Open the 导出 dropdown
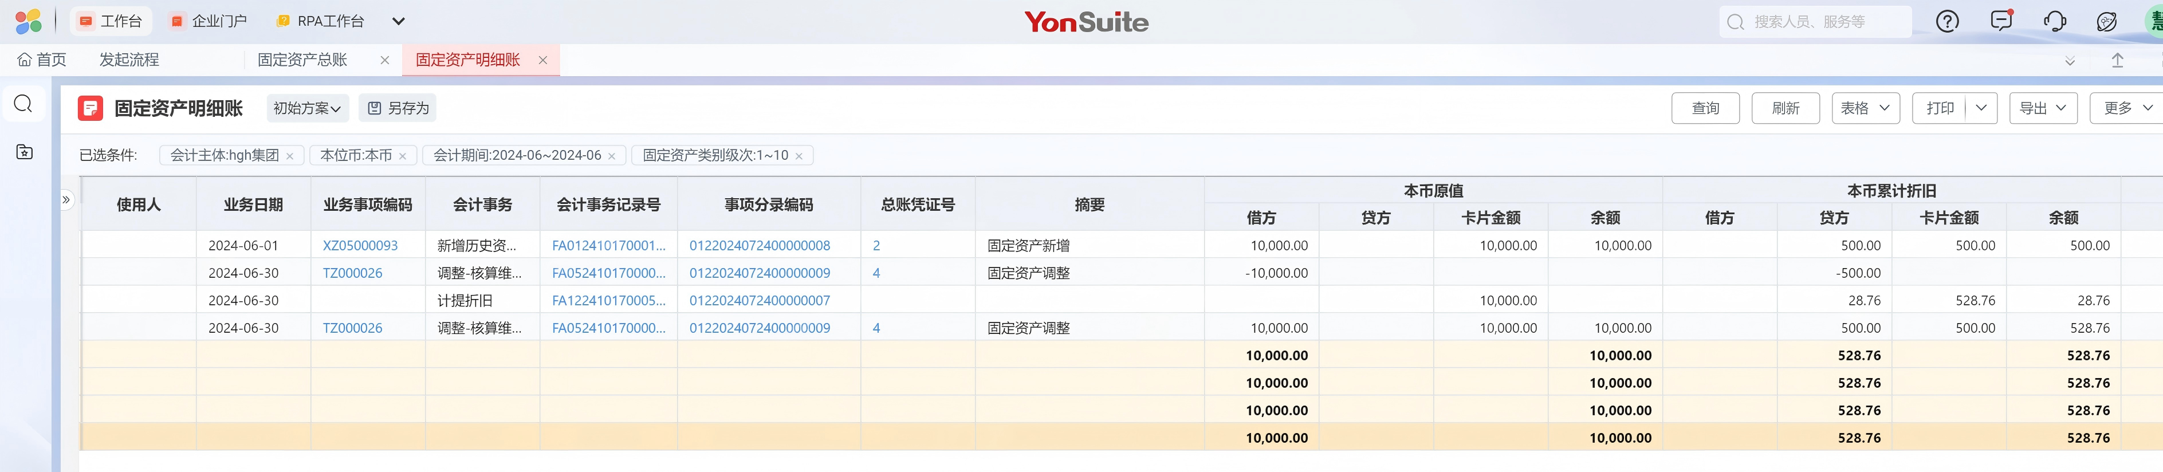This screenshot has height=472, width=2163. (2043, 108)
